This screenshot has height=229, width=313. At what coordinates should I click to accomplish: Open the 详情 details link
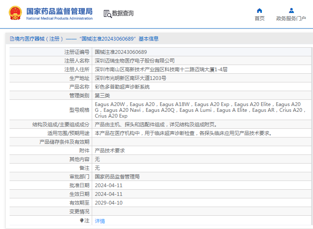tap(100, 221)
